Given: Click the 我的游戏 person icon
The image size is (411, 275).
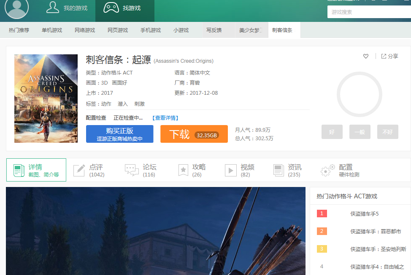Looking at the screenshot, I should coord(52,7).
